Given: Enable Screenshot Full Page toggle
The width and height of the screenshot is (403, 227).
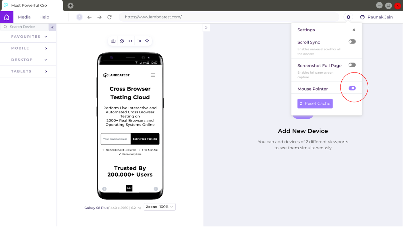Looking at the screenshot, I should tap(352, 65).
